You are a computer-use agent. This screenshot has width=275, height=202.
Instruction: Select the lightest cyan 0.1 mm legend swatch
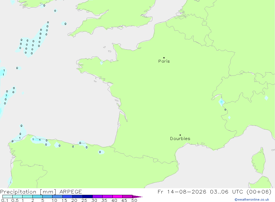point(7,196)
